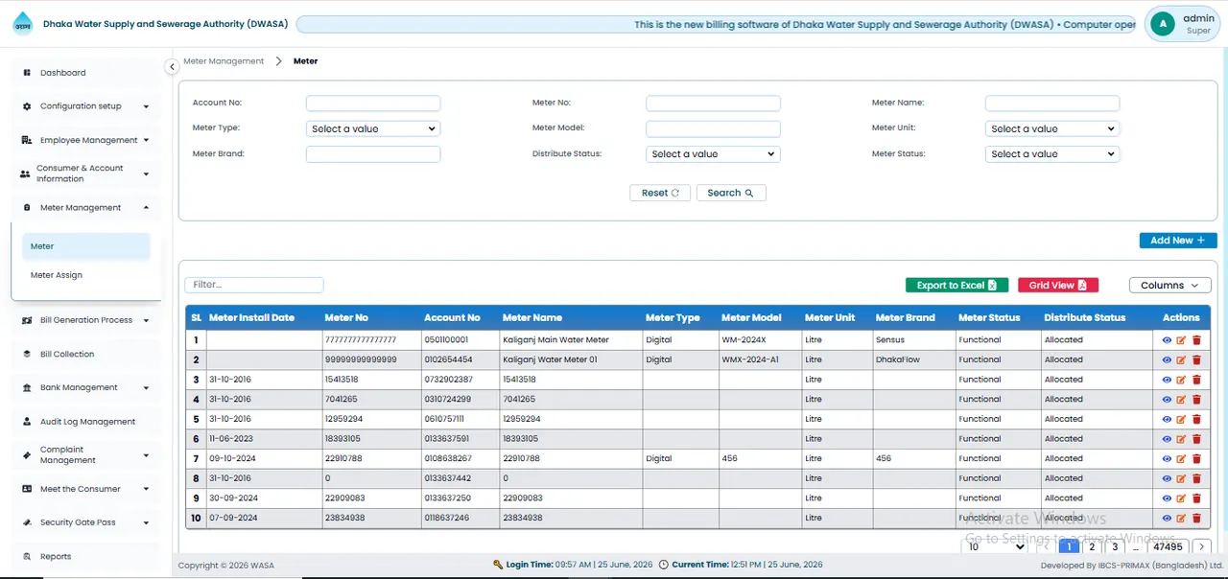The image size is (1228, 579).
Task: View meter 22910788 details
Action: [1167, 459]
